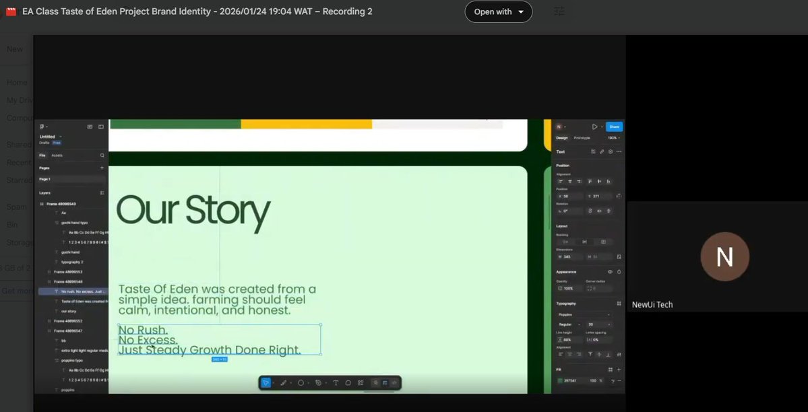808x412 pixels.
Task: Switch to the Prototype tab
Action: tap(582, 138)
